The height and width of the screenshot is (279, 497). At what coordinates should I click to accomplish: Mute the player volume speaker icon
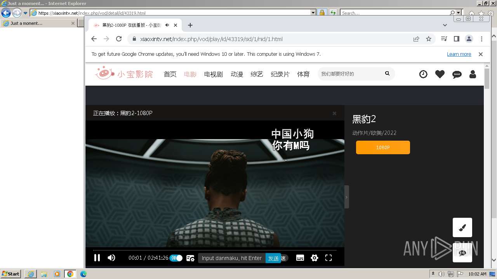tap(111, 258)
